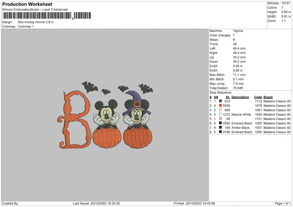The image size is (293, 207).
Task: Click the peach swatch in stop sequence row 3
Action: tap(221, 110)
